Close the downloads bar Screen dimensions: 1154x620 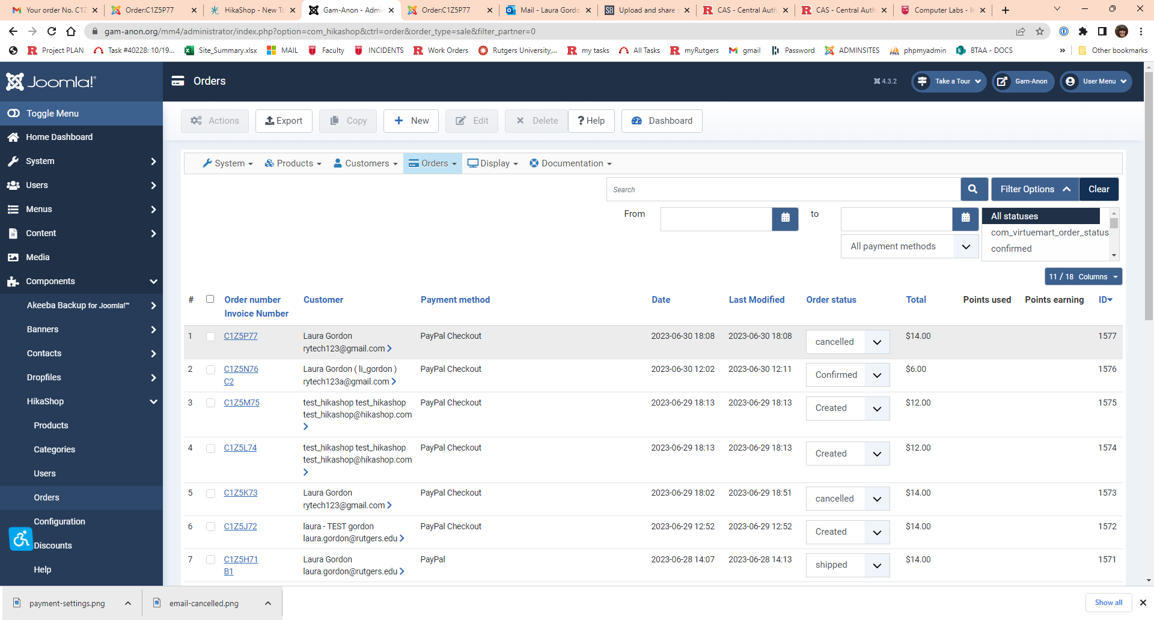pyautogui.click(x=1143, y=603)
